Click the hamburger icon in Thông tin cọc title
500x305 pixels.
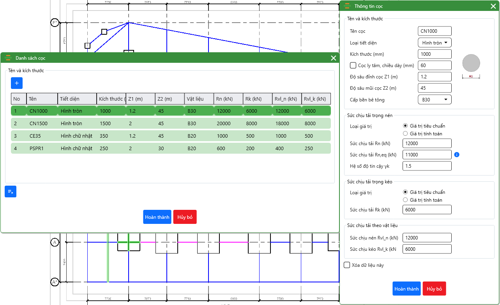click(x=348, y=6)
